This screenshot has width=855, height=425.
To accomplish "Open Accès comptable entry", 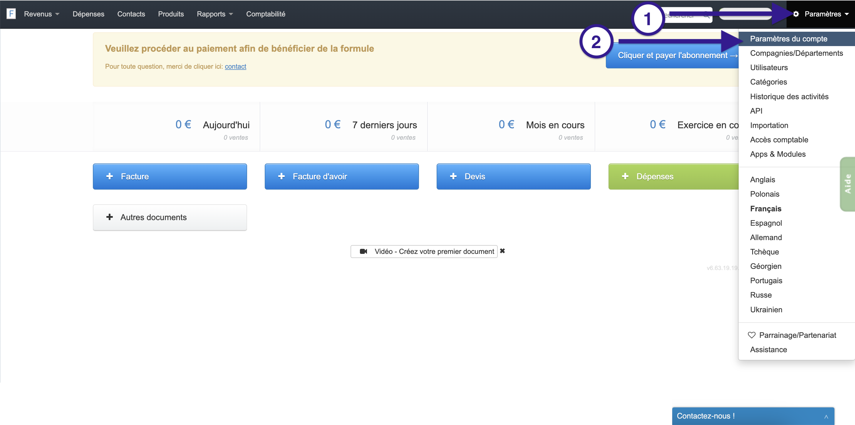I will click(797, 140).
